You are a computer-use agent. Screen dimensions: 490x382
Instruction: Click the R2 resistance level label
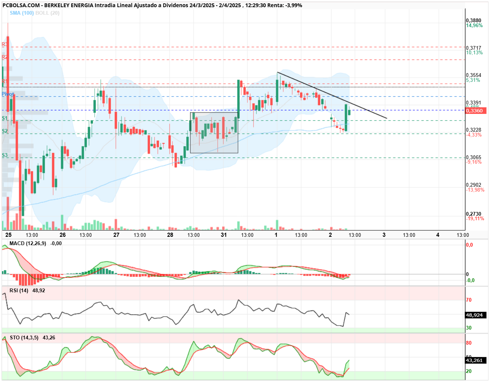pyautogui.click(x=5, y=57)
